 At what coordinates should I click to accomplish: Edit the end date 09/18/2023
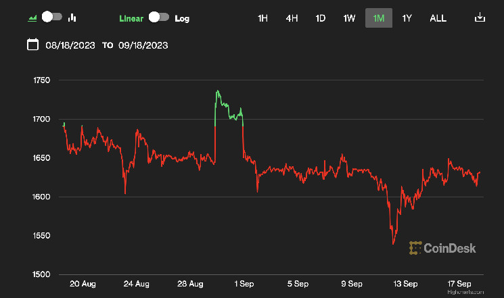(143, 46)
